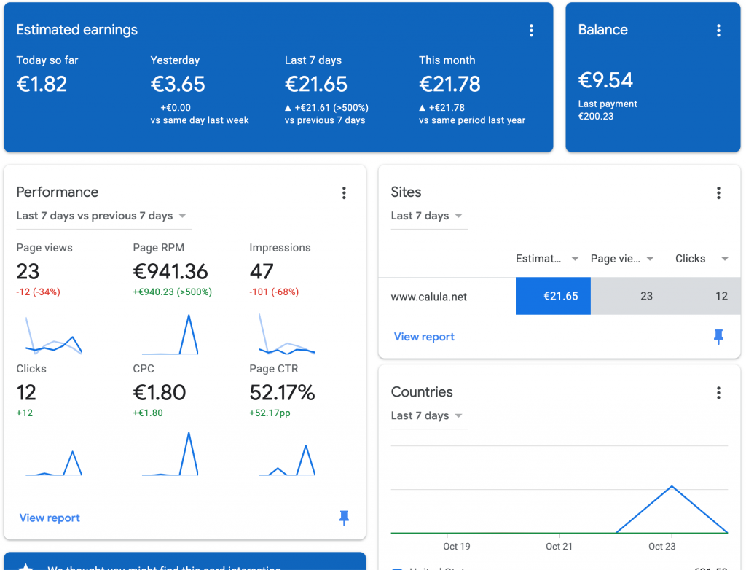This screenshot has height=570, width=746.
Task: Click the Oct 23 peak on Countries chart
Action: 671,486
